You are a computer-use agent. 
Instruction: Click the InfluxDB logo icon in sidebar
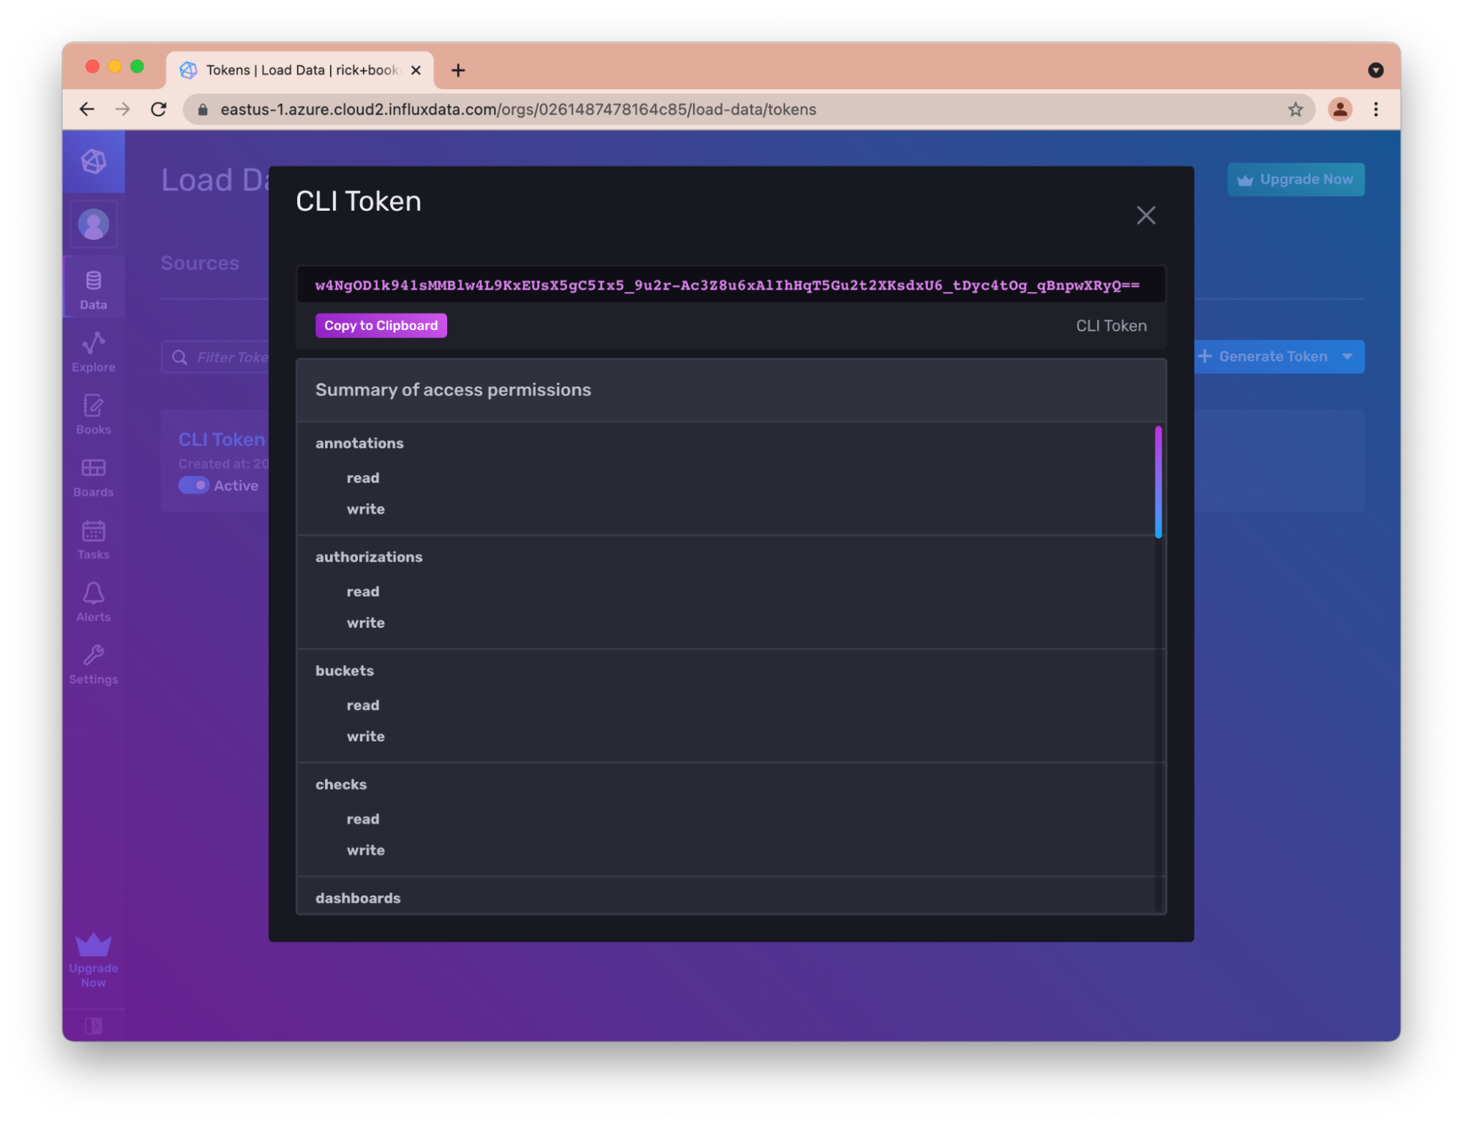point(94,162)
